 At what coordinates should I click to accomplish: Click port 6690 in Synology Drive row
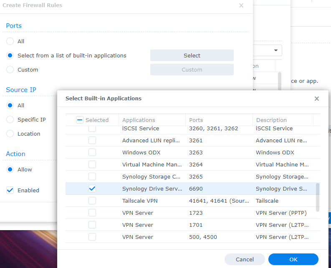pyautogui.click(x=196, y=189)
